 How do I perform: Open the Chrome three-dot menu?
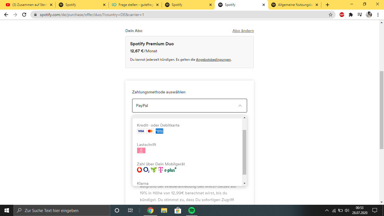tap(378, 15)
